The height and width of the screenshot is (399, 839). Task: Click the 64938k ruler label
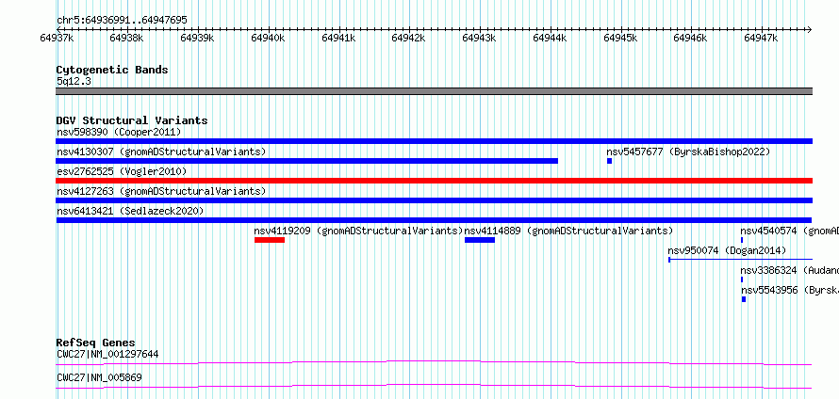click(127, 38)
